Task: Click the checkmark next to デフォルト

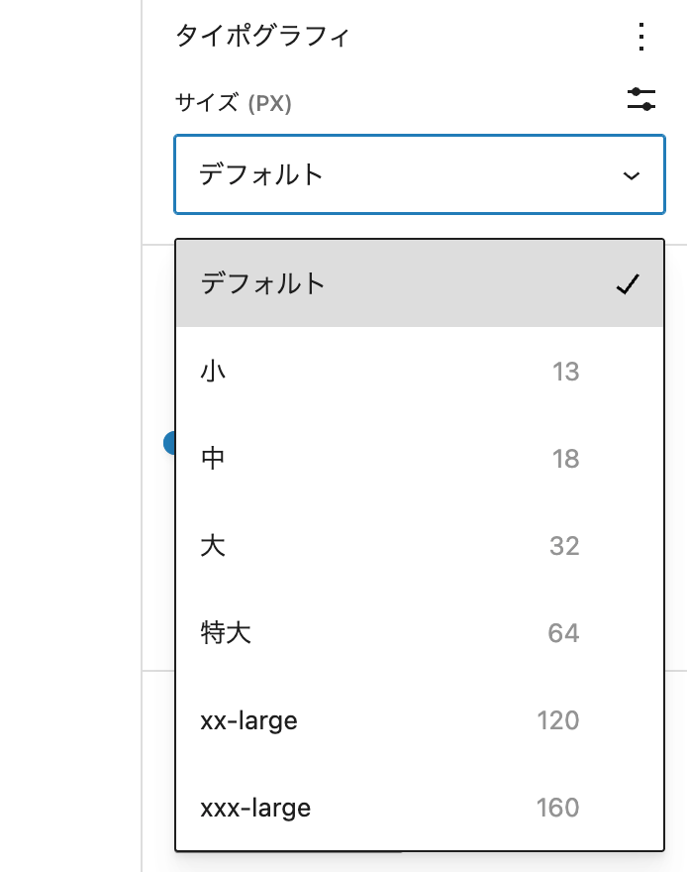Action: tap(627, 284)
